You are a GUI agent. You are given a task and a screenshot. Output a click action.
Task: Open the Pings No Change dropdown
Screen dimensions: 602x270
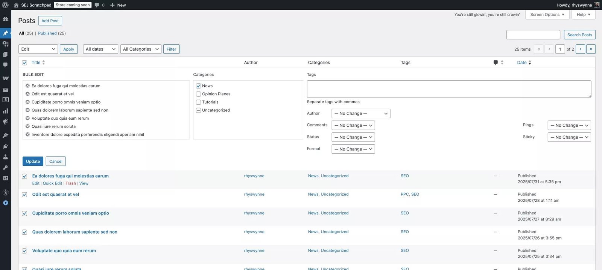(x=569, y=125)
